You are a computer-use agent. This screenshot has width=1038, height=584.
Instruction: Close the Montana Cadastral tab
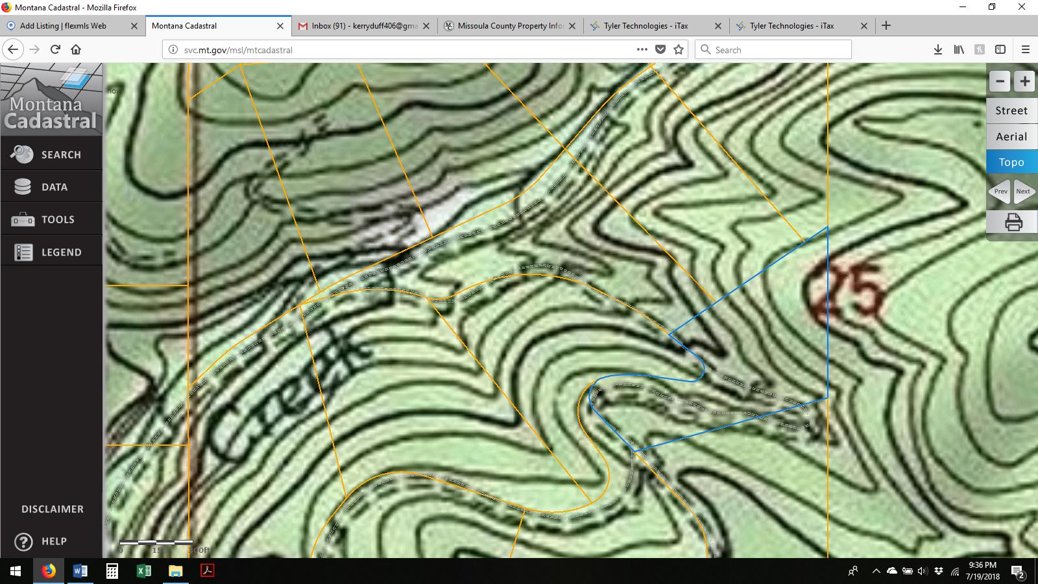point(280,26)
